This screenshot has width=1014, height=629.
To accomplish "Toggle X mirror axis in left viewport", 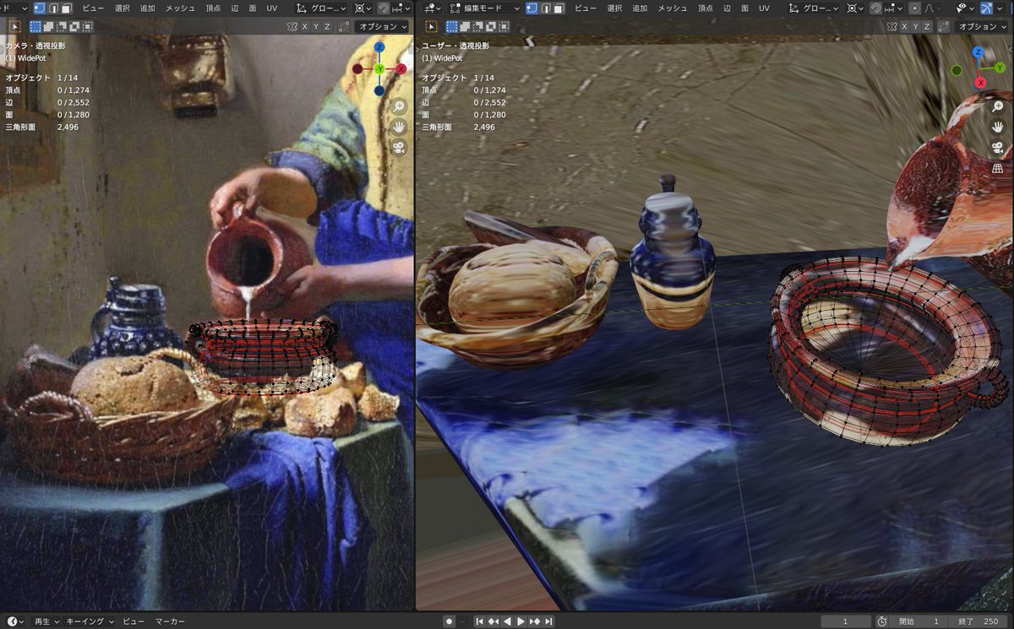I will pos(305,27).
